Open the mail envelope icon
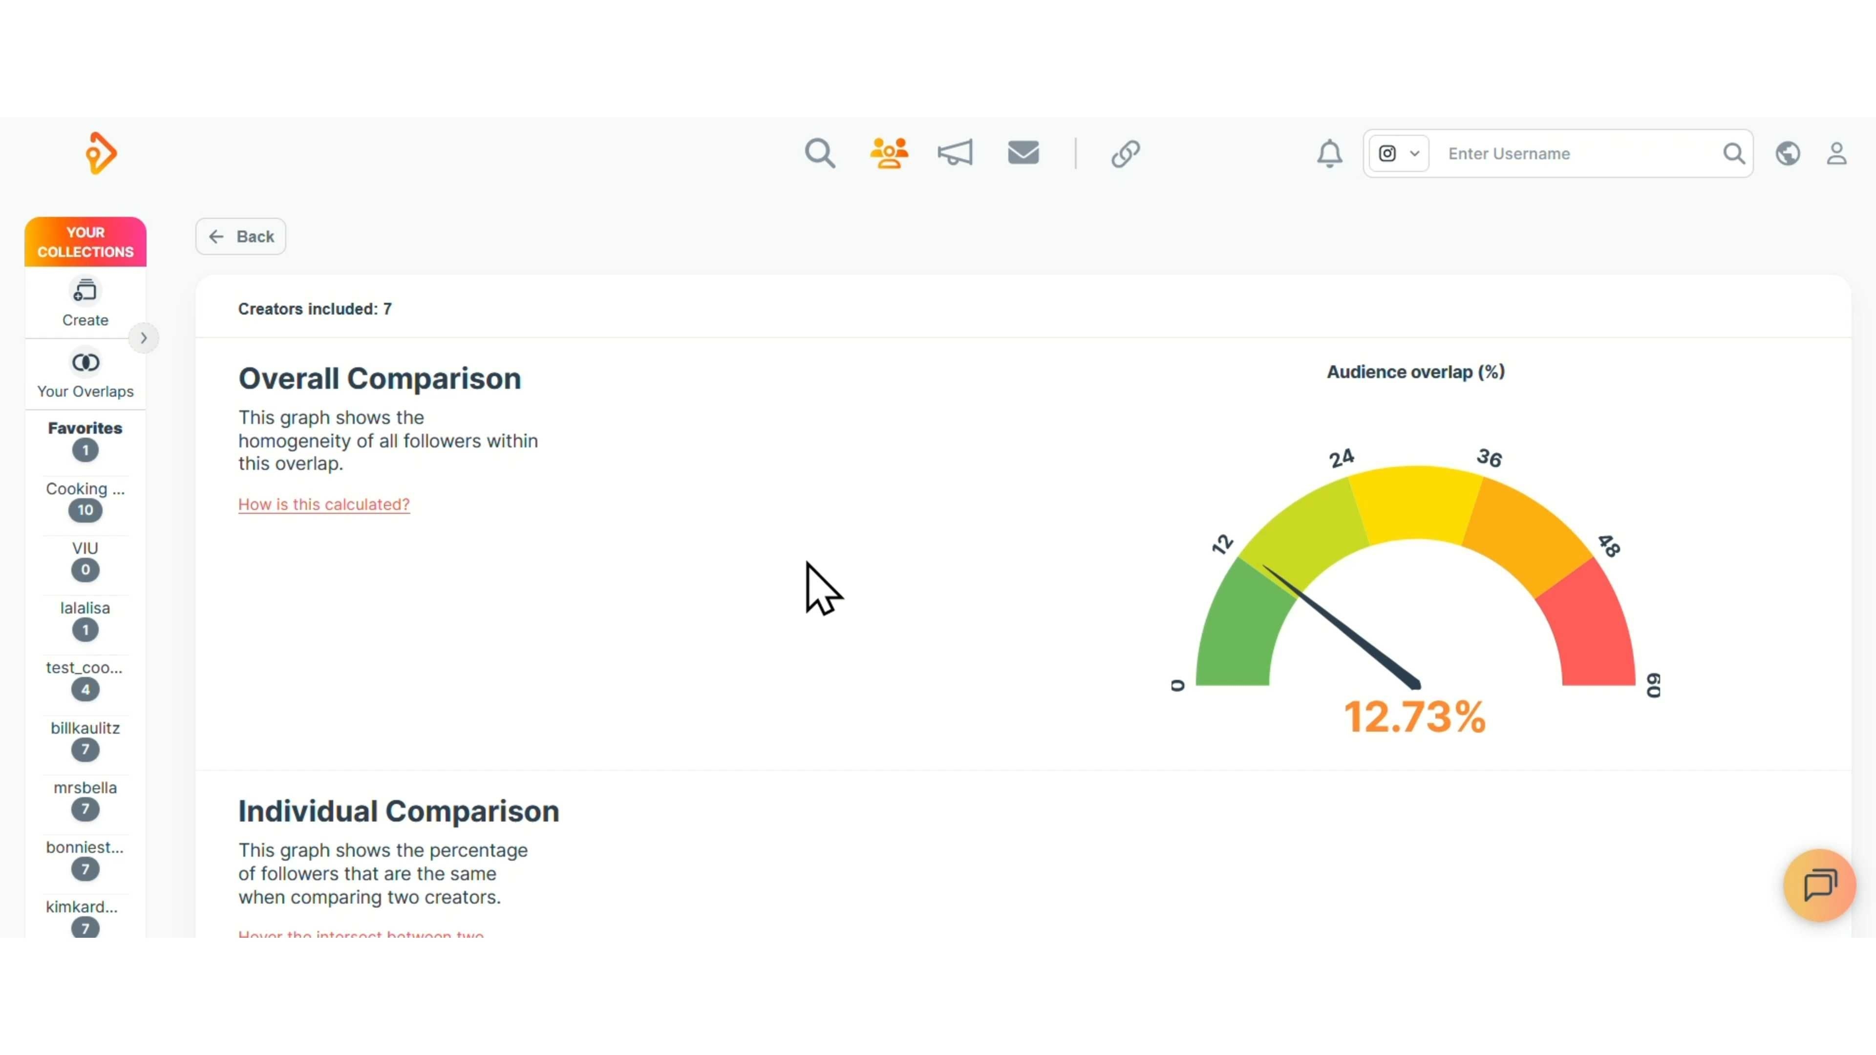 point(1023,153)
